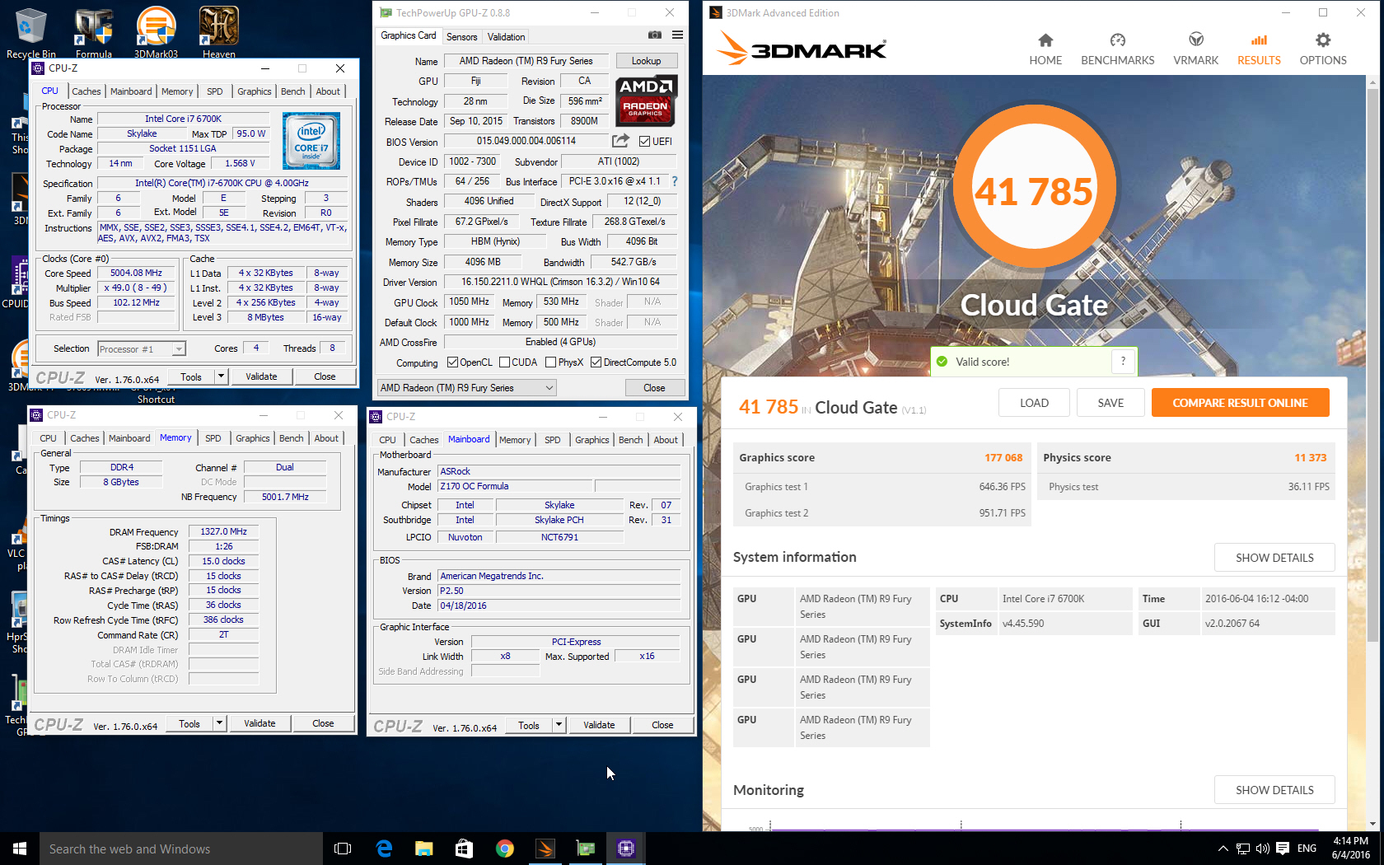The height and width of the screenshot is (865, 1384).
Task: Click the Intel Core i7 logo in CPU-Z
Action: coord(311,141)
